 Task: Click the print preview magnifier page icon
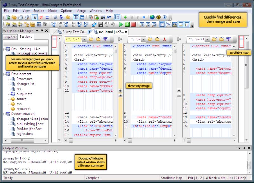27,17
